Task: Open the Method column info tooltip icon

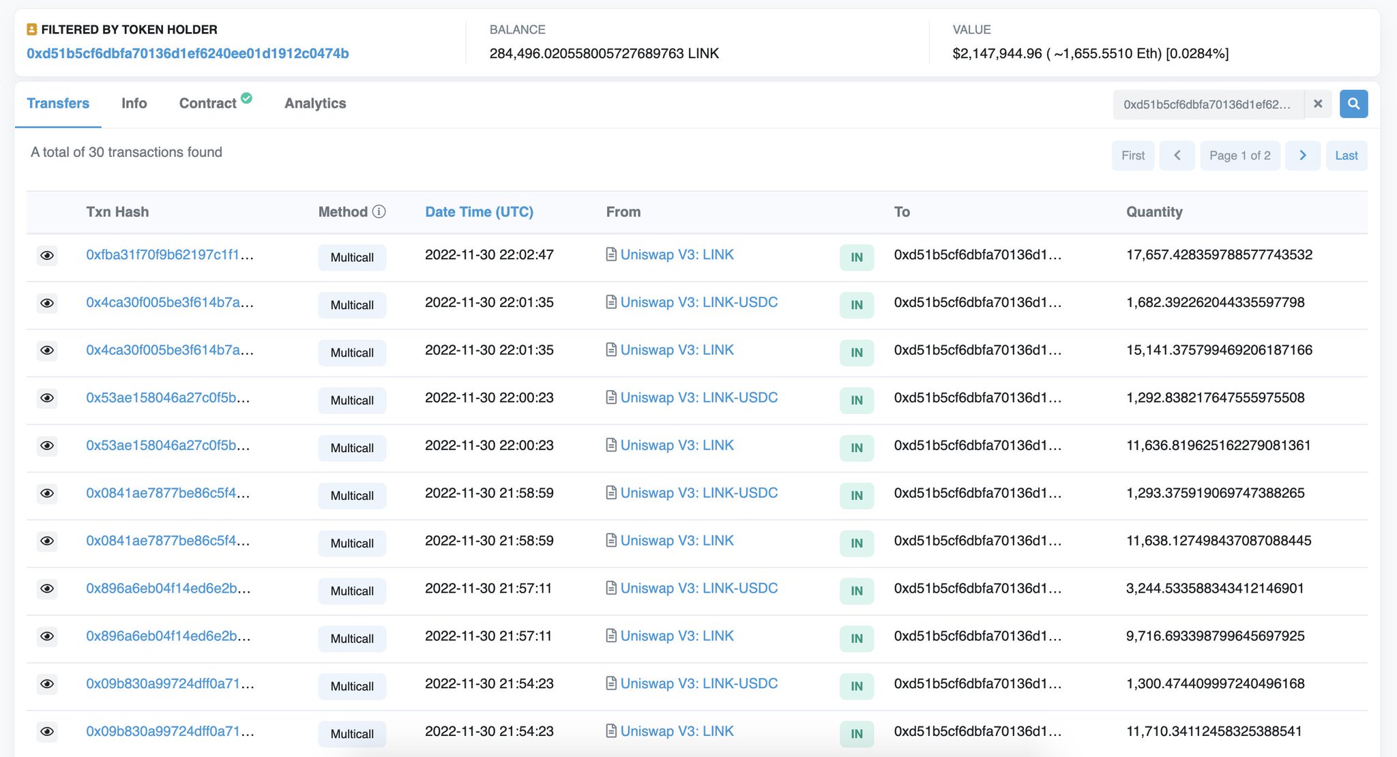Action: pos(379,211)
